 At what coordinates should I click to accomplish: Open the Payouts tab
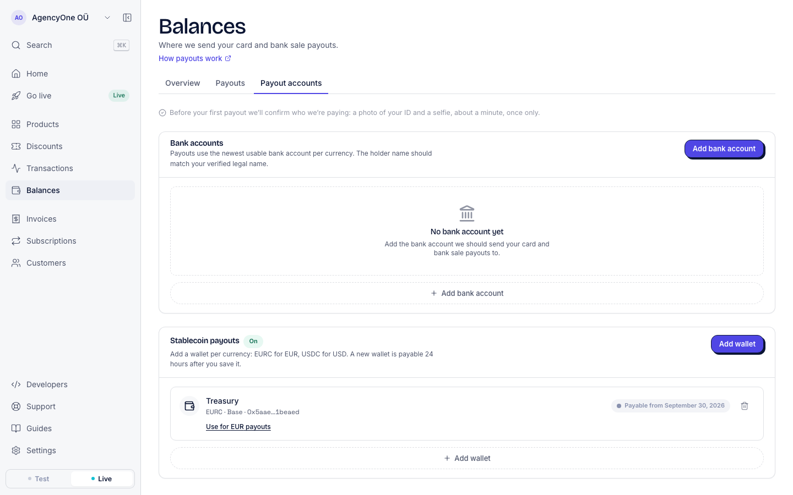click(230, 83)
